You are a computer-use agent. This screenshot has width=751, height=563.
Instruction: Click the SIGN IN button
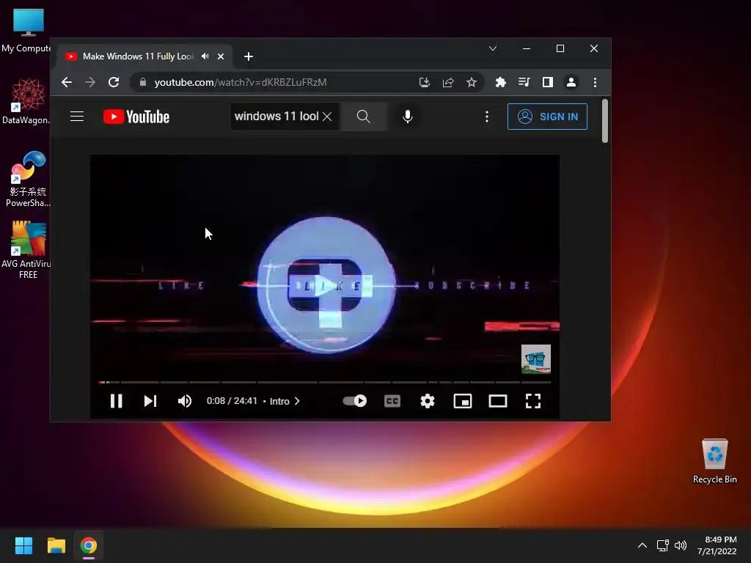547,117
